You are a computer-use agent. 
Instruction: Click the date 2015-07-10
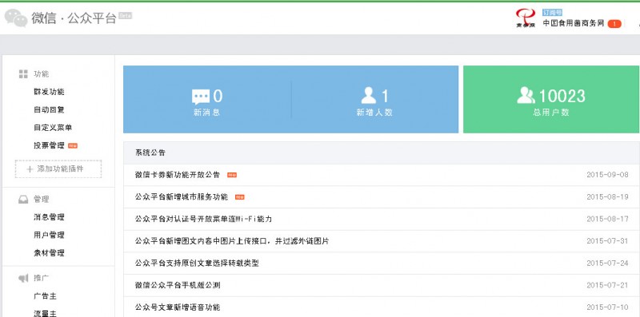tap(607, 307)
